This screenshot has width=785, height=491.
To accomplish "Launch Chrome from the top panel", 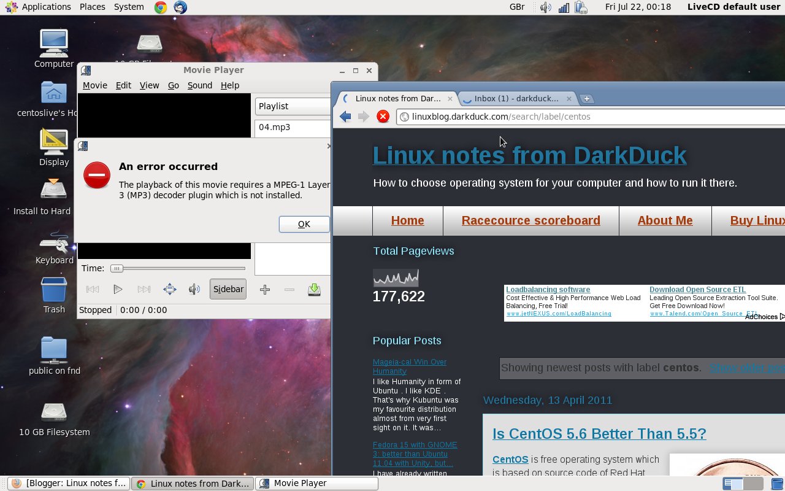I will pos(160,7).
